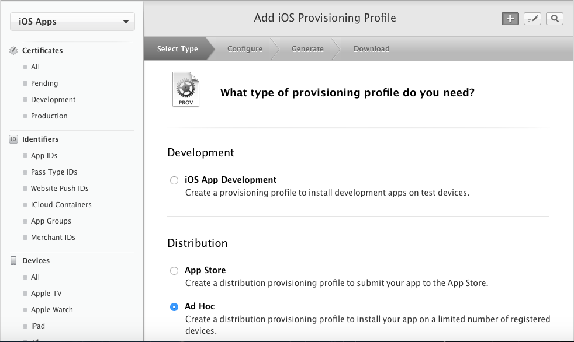Open iCloud Containers
The height and width of the screenshot is (342, 574).
click(x=61, y=205)
